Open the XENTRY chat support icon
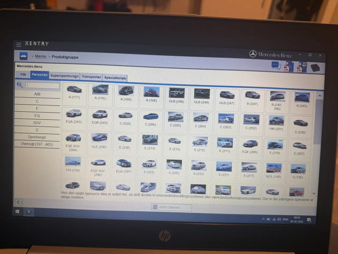Viewport: 338px width, 254px height. pos(276,66)
